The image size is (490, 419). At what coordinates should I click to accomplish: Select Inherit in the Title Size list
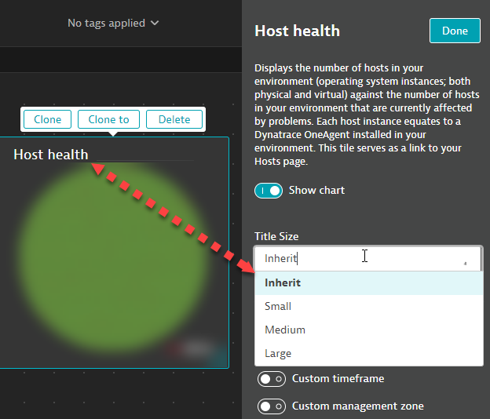click(283, 283)
